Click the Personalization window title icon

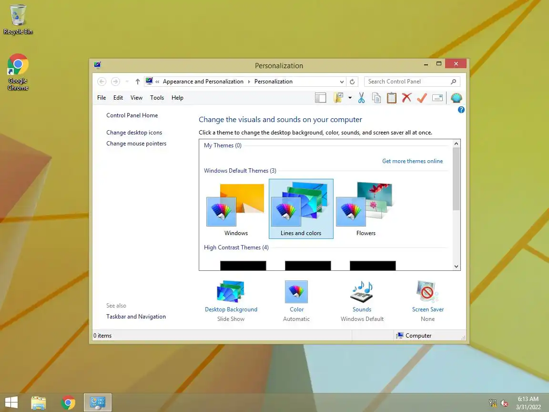click(x=97, y=65)
